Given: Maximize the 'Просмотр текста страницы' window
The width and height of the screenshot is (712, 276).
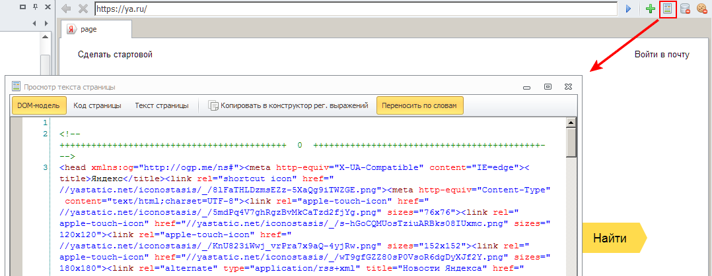Looking at the screenshot, I should coord(548,86).
